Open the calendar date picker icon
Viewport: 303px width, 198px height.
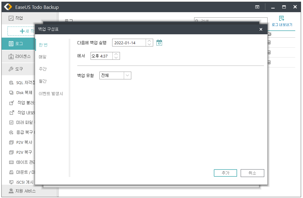pyautogui.click(x=159, y=43)
